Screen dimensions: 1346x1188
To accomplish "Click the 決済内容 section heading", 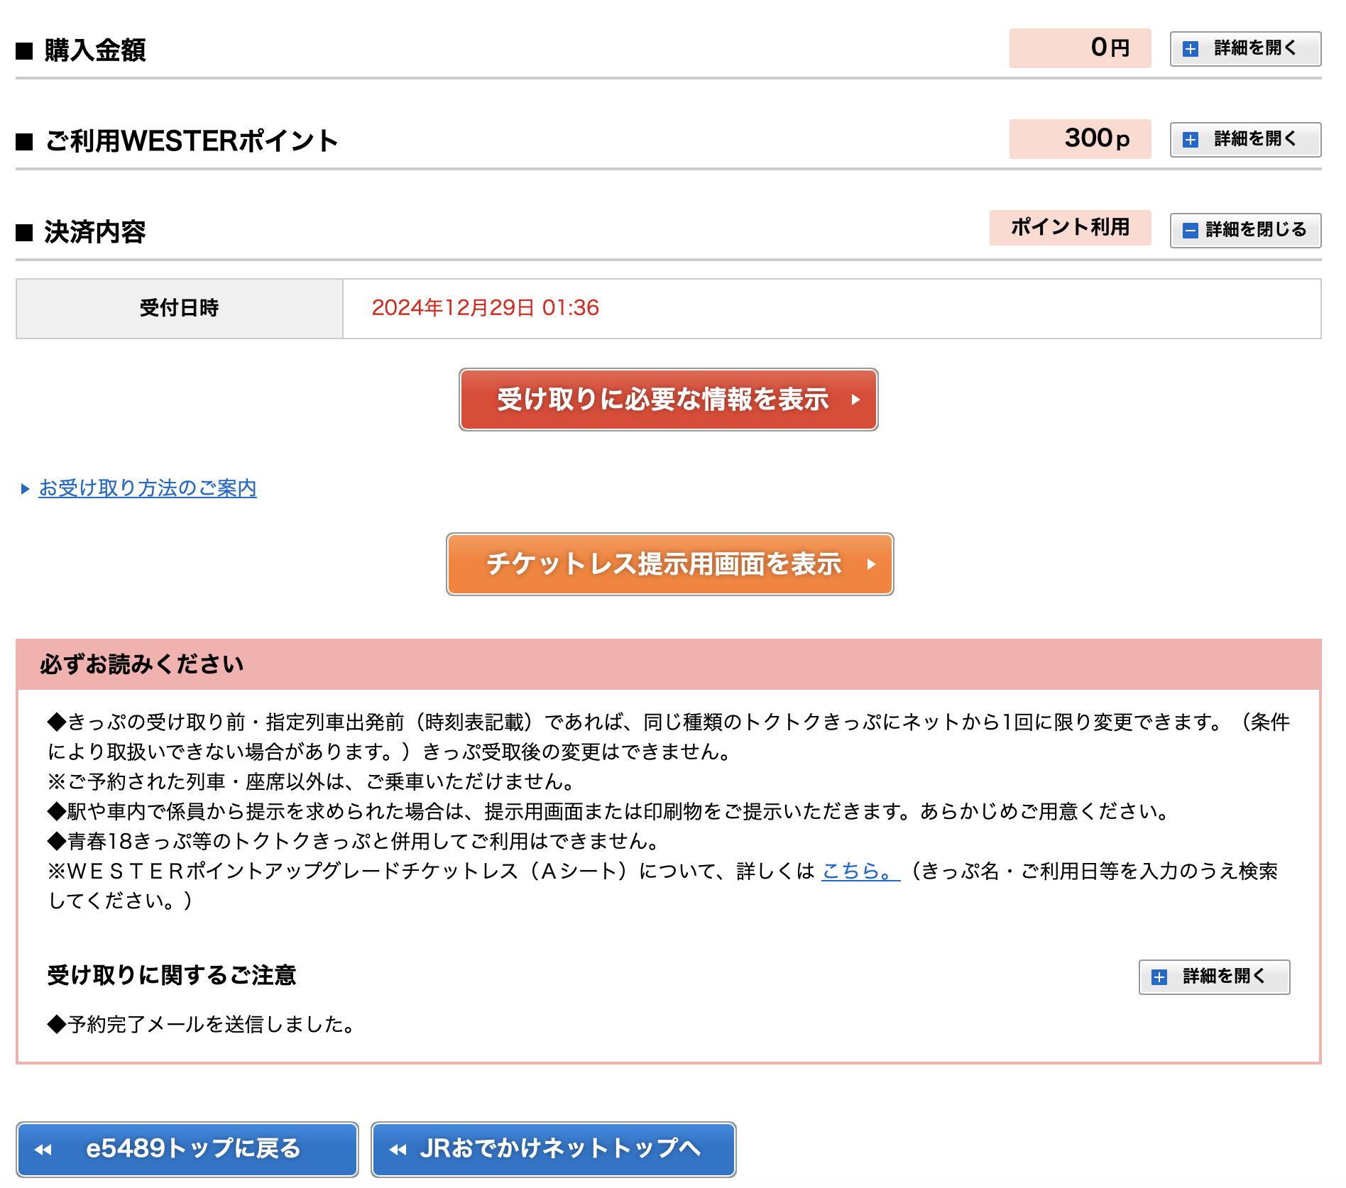I will [95, 232].
